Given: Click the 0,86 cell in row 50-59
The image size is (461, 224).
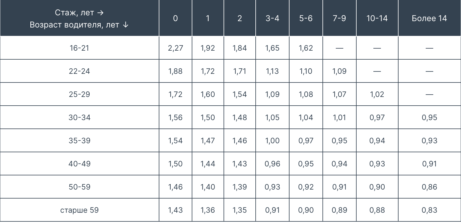Looking at the screenshot, I should click(429, 187).
